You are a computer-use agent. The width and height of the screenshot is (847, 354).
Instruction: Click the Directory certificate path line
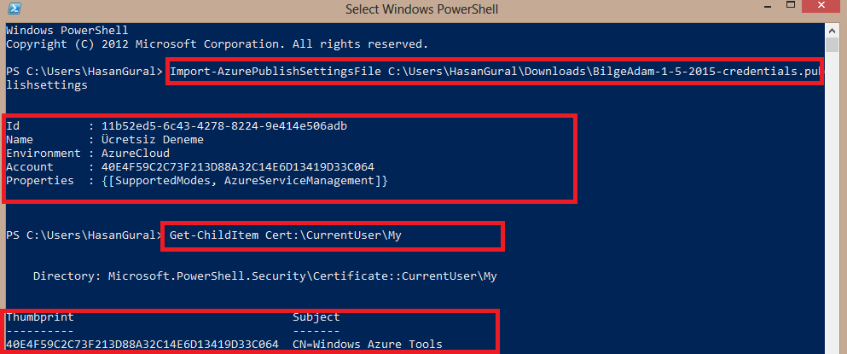pyautogui.click(x=264, y=276)
